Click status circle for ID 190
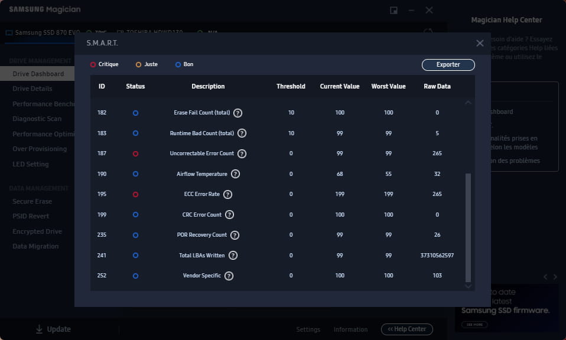The height and width of the screenshot is (340, 566). click(135, 174)
